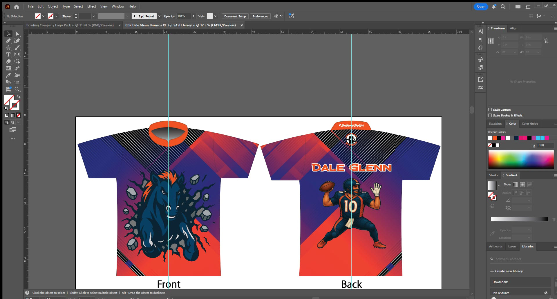The height and width of the screenshot is (299, 557).
Task: Click Preferences button
Action: pos(260,16)
